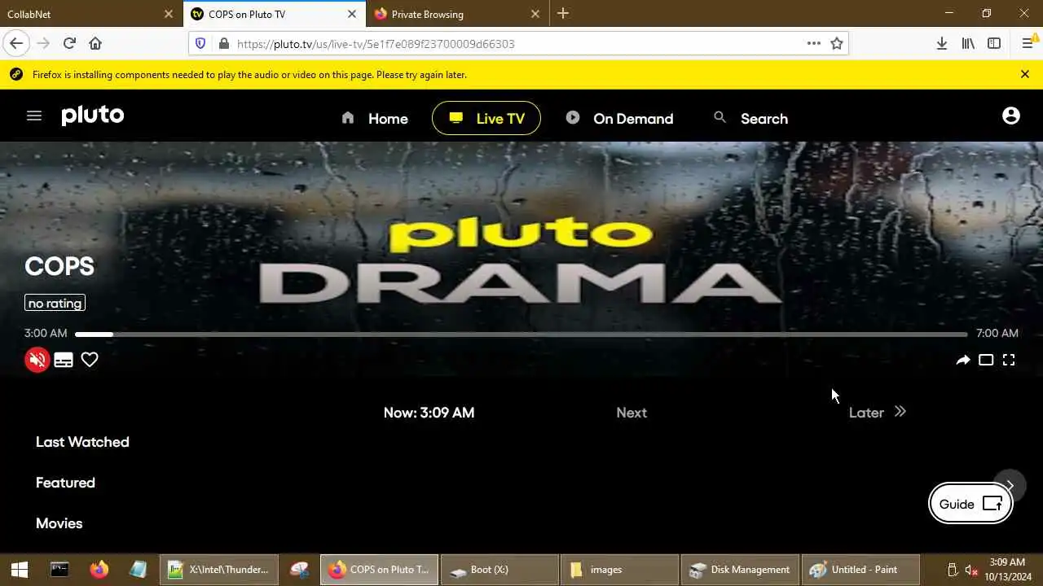Reload the current page
Screen dimensions: 1043x586
(69, 43)
